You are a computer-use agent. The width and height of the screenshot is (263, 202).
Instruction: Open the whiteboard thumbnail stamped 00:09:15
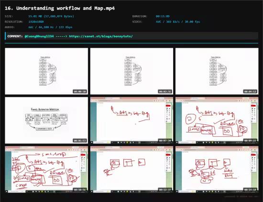pyautogui.click(x=217, y=121)
